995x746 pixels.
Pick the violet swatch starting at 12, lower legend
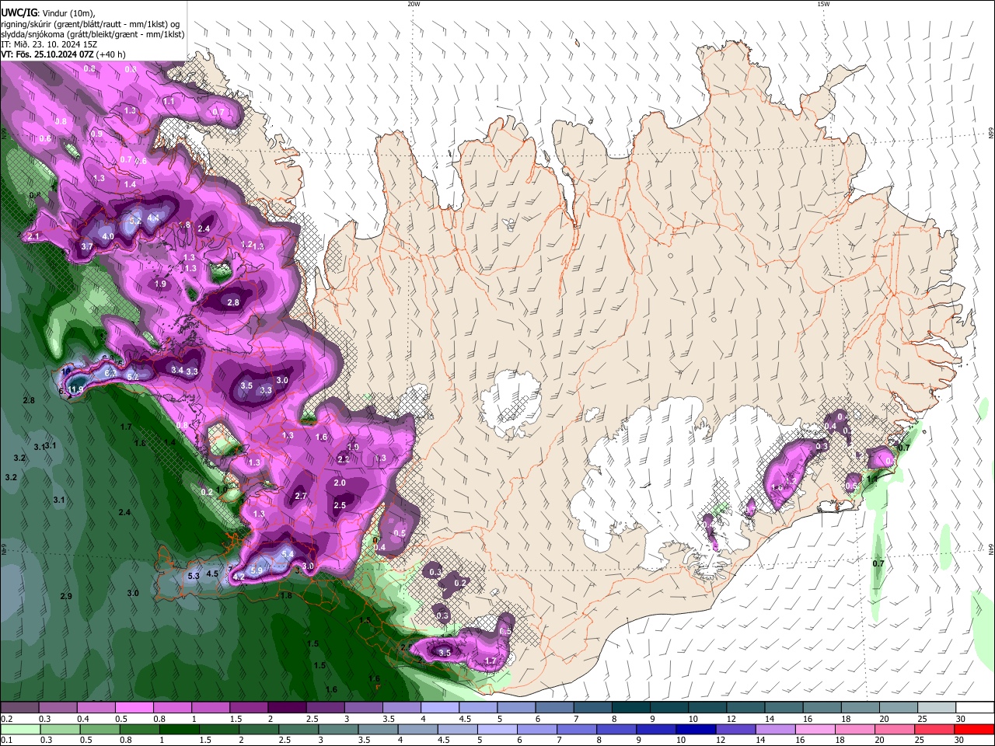735,729
